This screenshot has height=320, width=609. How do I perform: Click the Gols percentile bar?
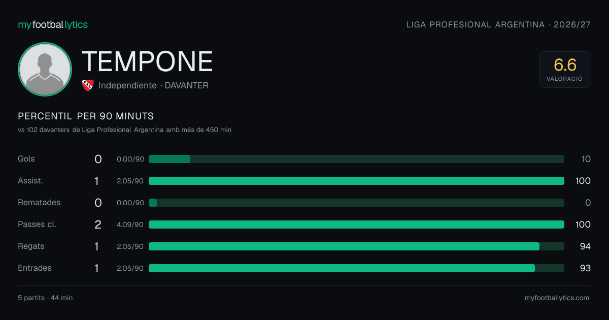point(356,159)
